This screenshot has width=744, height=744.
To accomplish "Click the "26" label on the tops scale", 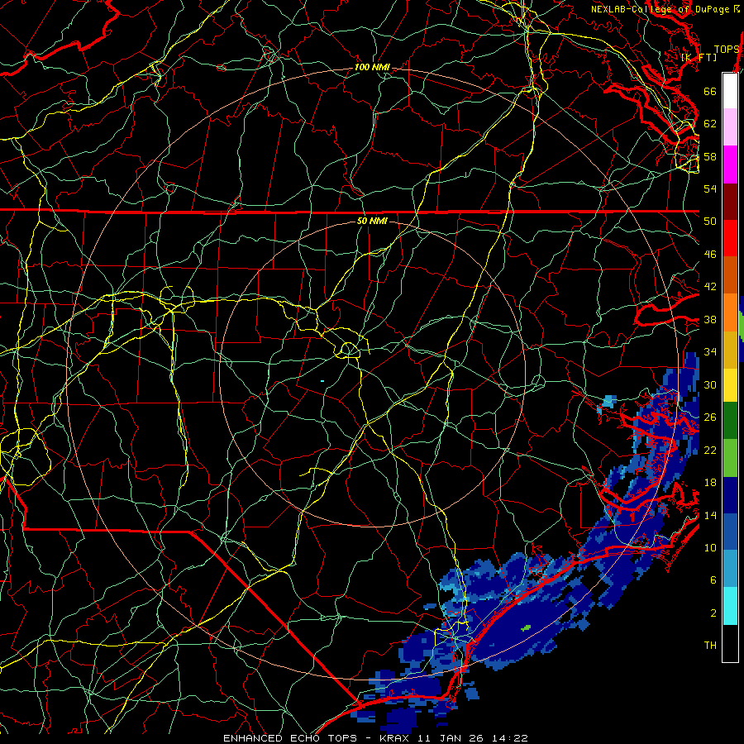I will click(710, 417).
